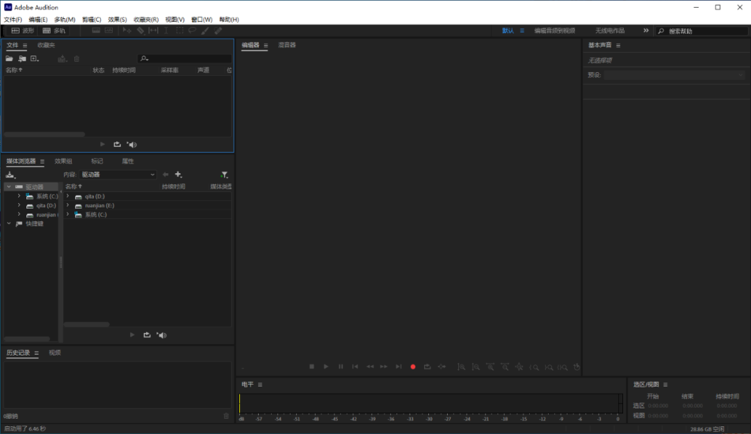
Task: Click the Import File icon in Files panel
Action: 23,58
